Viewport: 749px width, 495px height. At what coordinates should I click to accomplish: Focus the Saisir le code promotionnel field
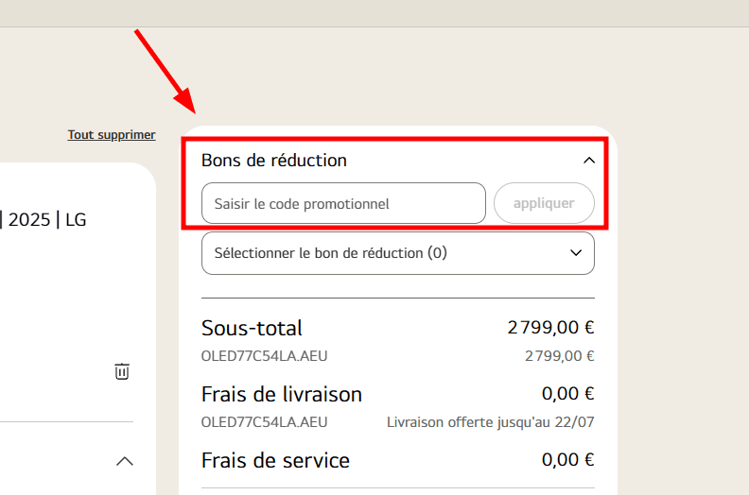(x=343, y=203)
